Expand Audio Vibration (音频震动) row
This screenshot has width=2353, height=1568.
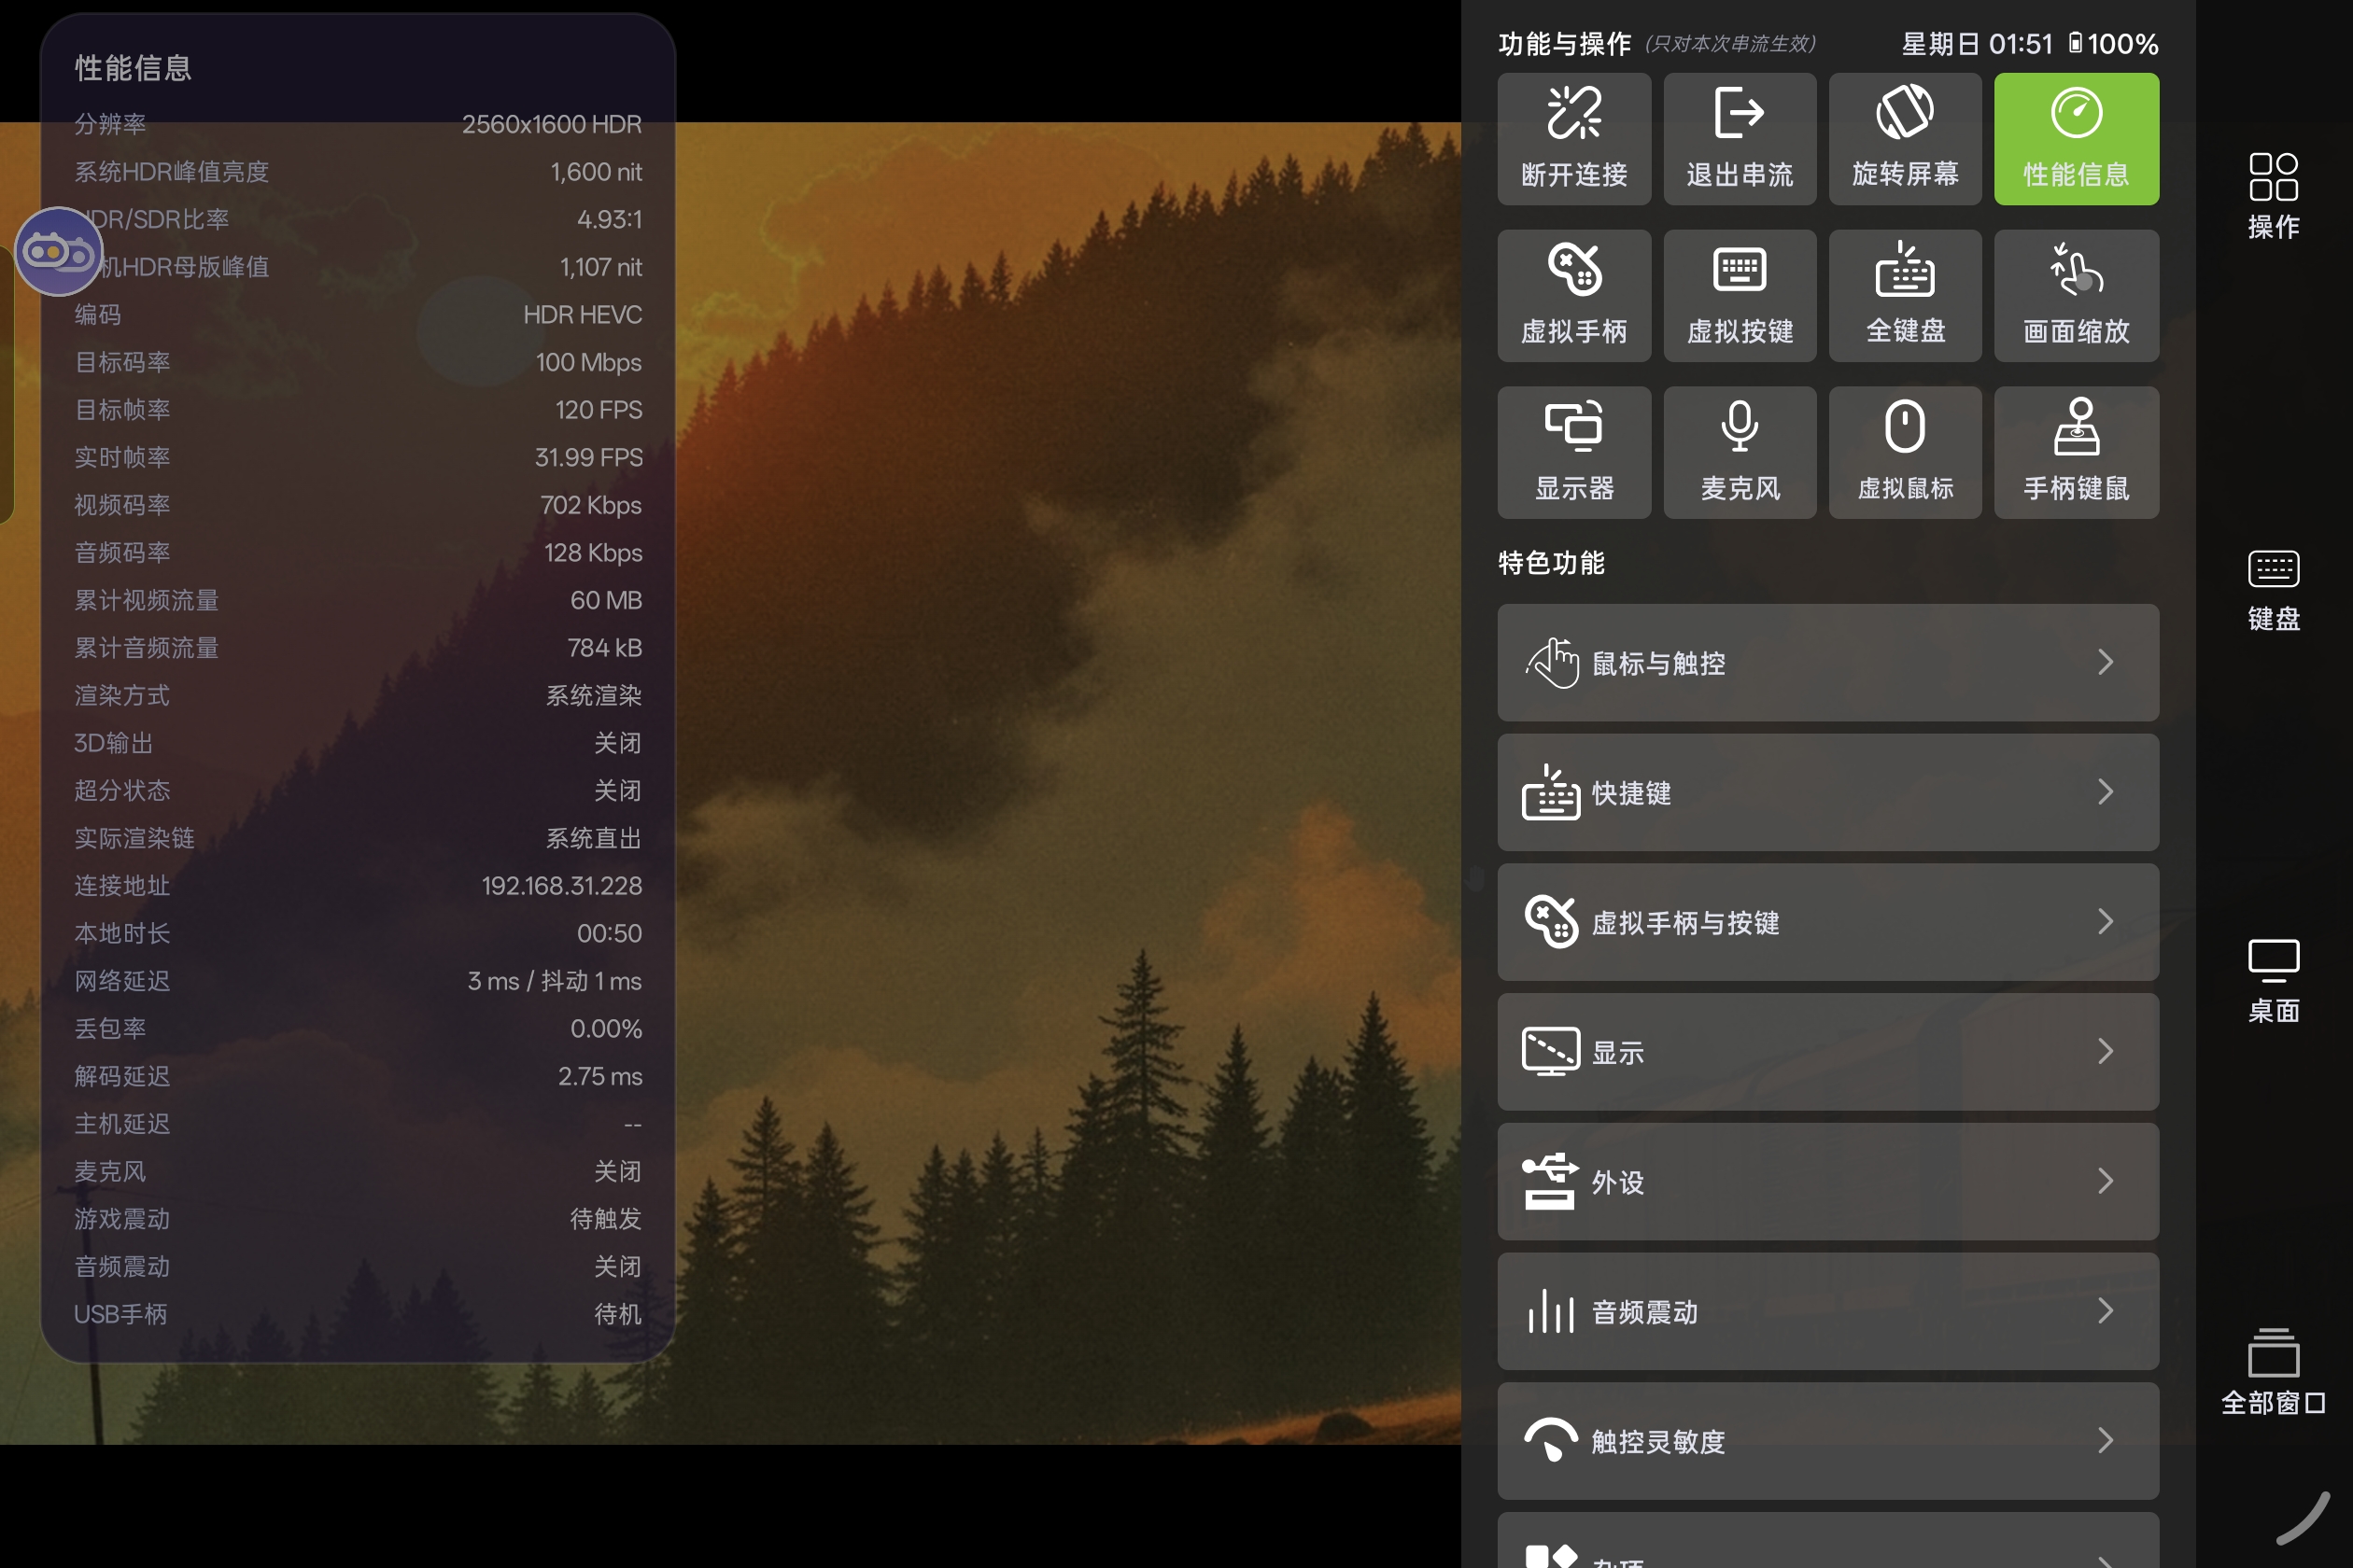click(1828, 1311)
